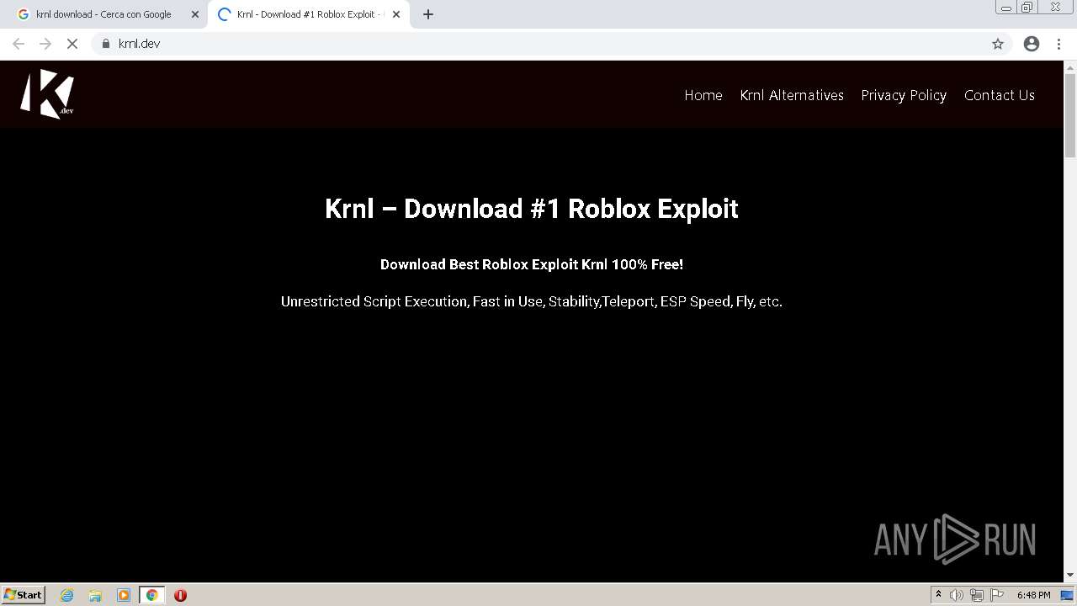The width and height of the screenshot is (1077, 606).
Task: Click Show desktop button in taskbar
Action: (x=1068, y=595)
